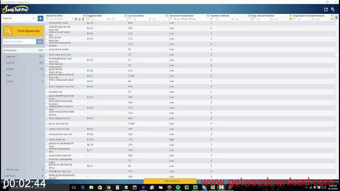Sort by Suggested Bid column header
Screen dimensions: 340x191
(x=95, y=16)
